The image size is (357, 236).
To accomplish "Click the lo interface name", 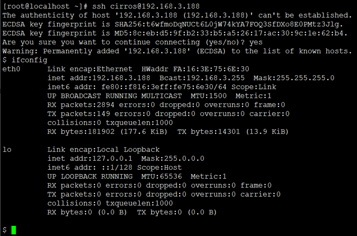I will [x=7, y=149].
